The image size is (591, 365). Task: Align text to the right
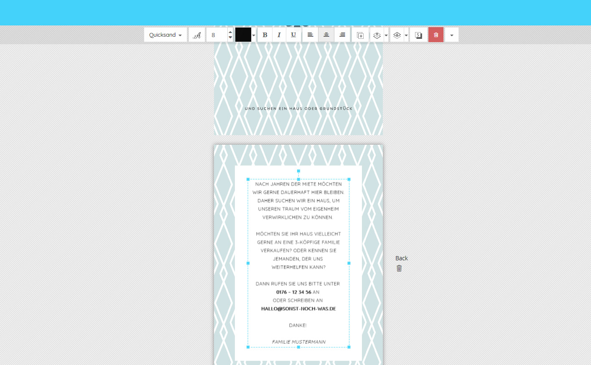[342, 35]
